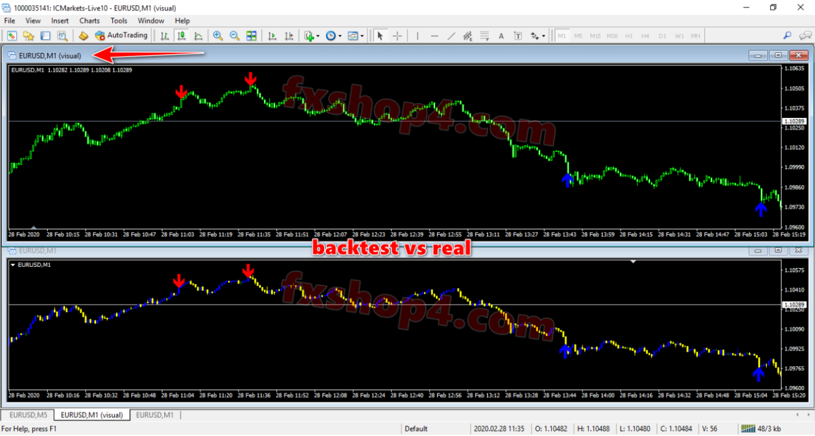The width and height of the screenshot is (815, 436).
Task: Select the M15 timeframe button
Action: pyautogui.click(x=595, y=36)
